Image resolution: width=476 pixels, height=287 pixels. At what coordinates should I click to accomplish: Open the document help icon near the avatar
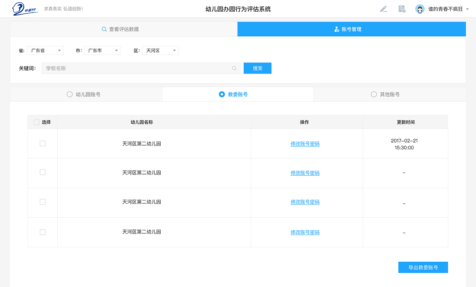[x=401, y=9]
